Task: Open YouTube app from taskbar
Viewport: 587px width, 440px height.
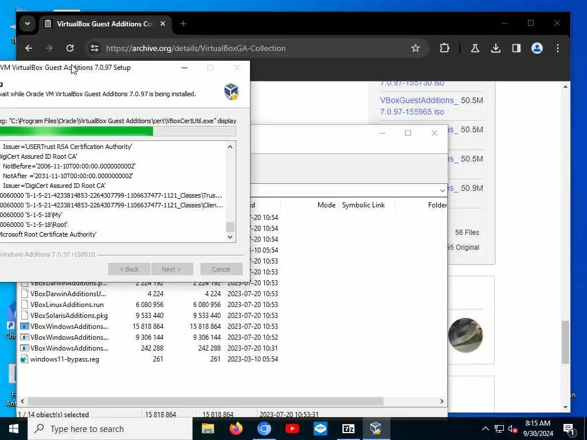Action: (x=292, y=429)
